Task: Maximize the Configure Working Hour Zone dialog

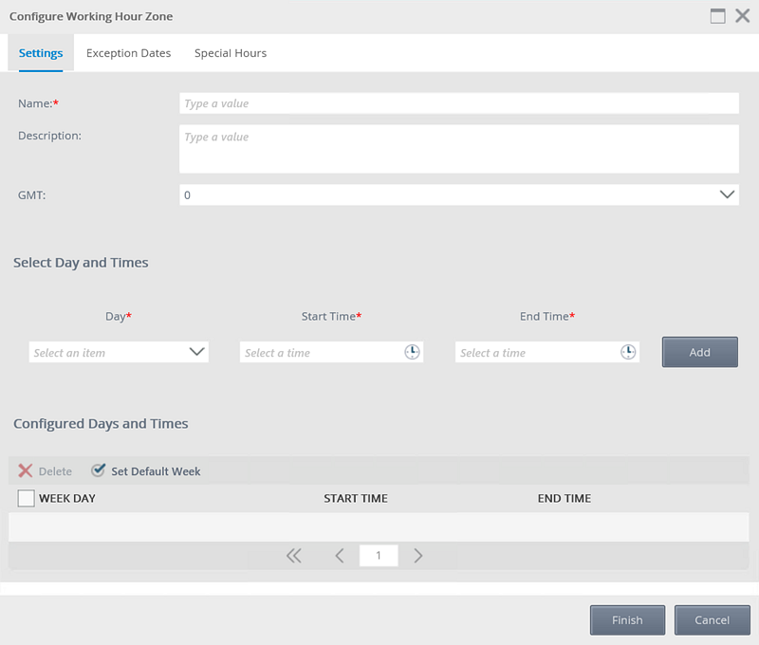Action: (x=718, y=16)
